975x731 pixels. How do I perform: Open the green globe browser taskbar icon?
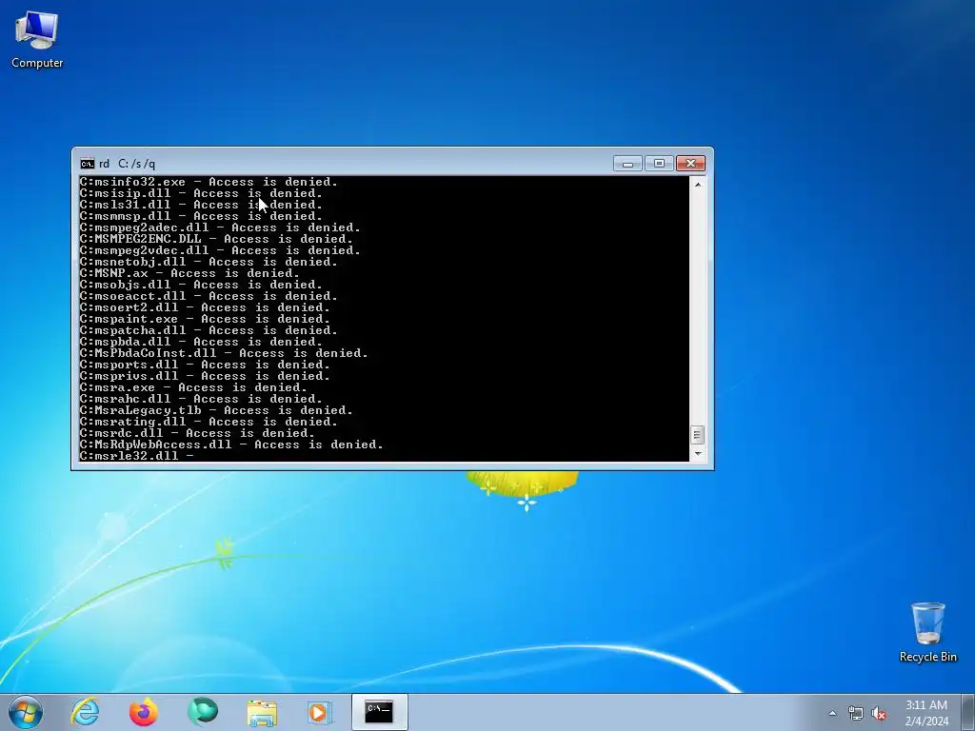[203, 712]
